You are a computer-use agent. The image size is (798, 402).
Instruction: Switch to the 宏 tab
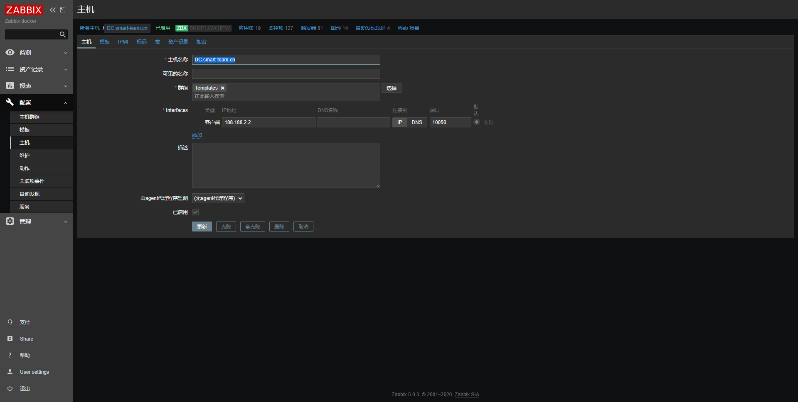158,42
